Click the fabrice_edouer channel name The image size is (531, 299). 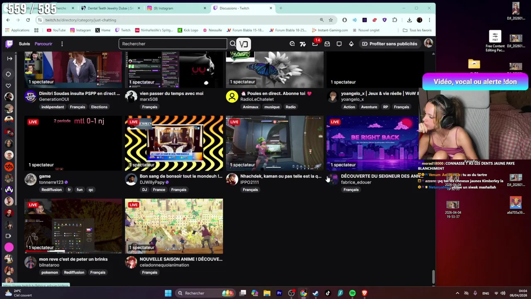(356, 182)
